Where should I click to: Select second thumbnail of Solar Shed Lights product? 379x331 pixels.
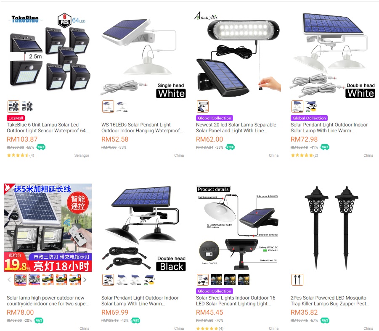[x=216, y=280]
